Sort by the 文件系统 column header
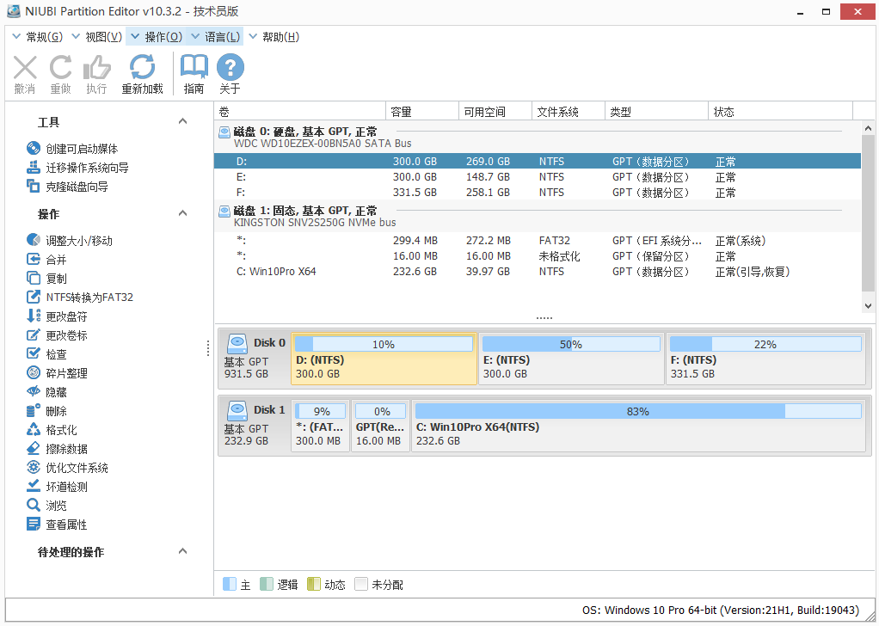 pyautogui.click(x=569, y=112)
